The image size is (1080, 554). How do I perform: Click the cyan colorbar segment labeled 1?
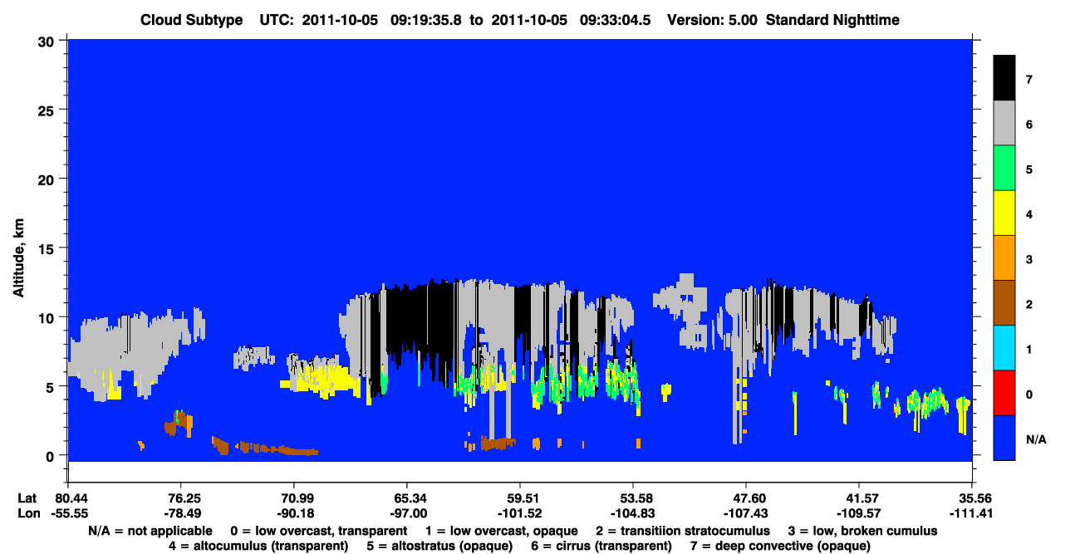[1004, 347]
